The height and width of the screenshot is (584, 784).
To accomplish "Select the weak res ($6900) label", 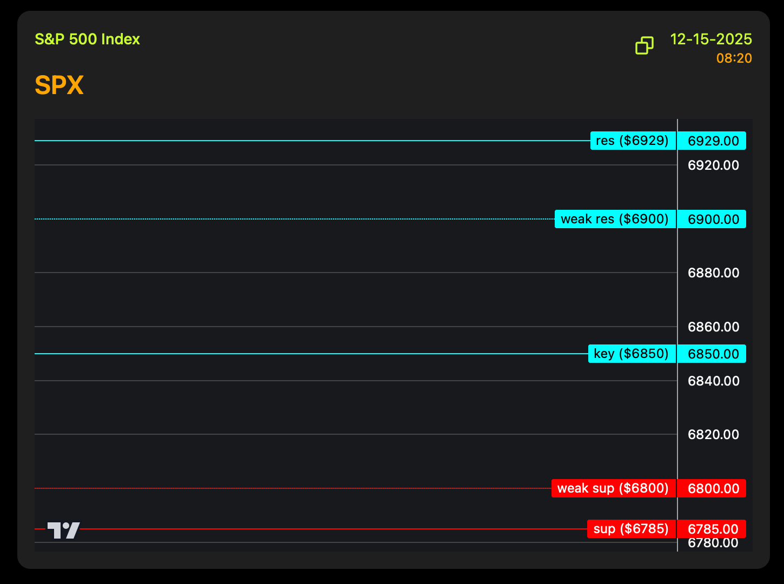I will pos(615,219).
